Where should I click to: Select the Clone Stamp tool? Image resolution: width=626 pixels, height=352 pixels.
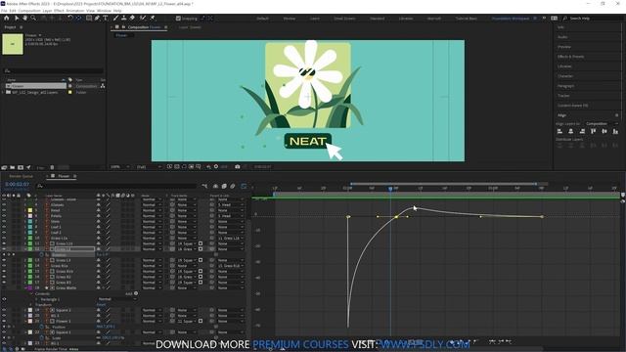click(x=124, y=18)
